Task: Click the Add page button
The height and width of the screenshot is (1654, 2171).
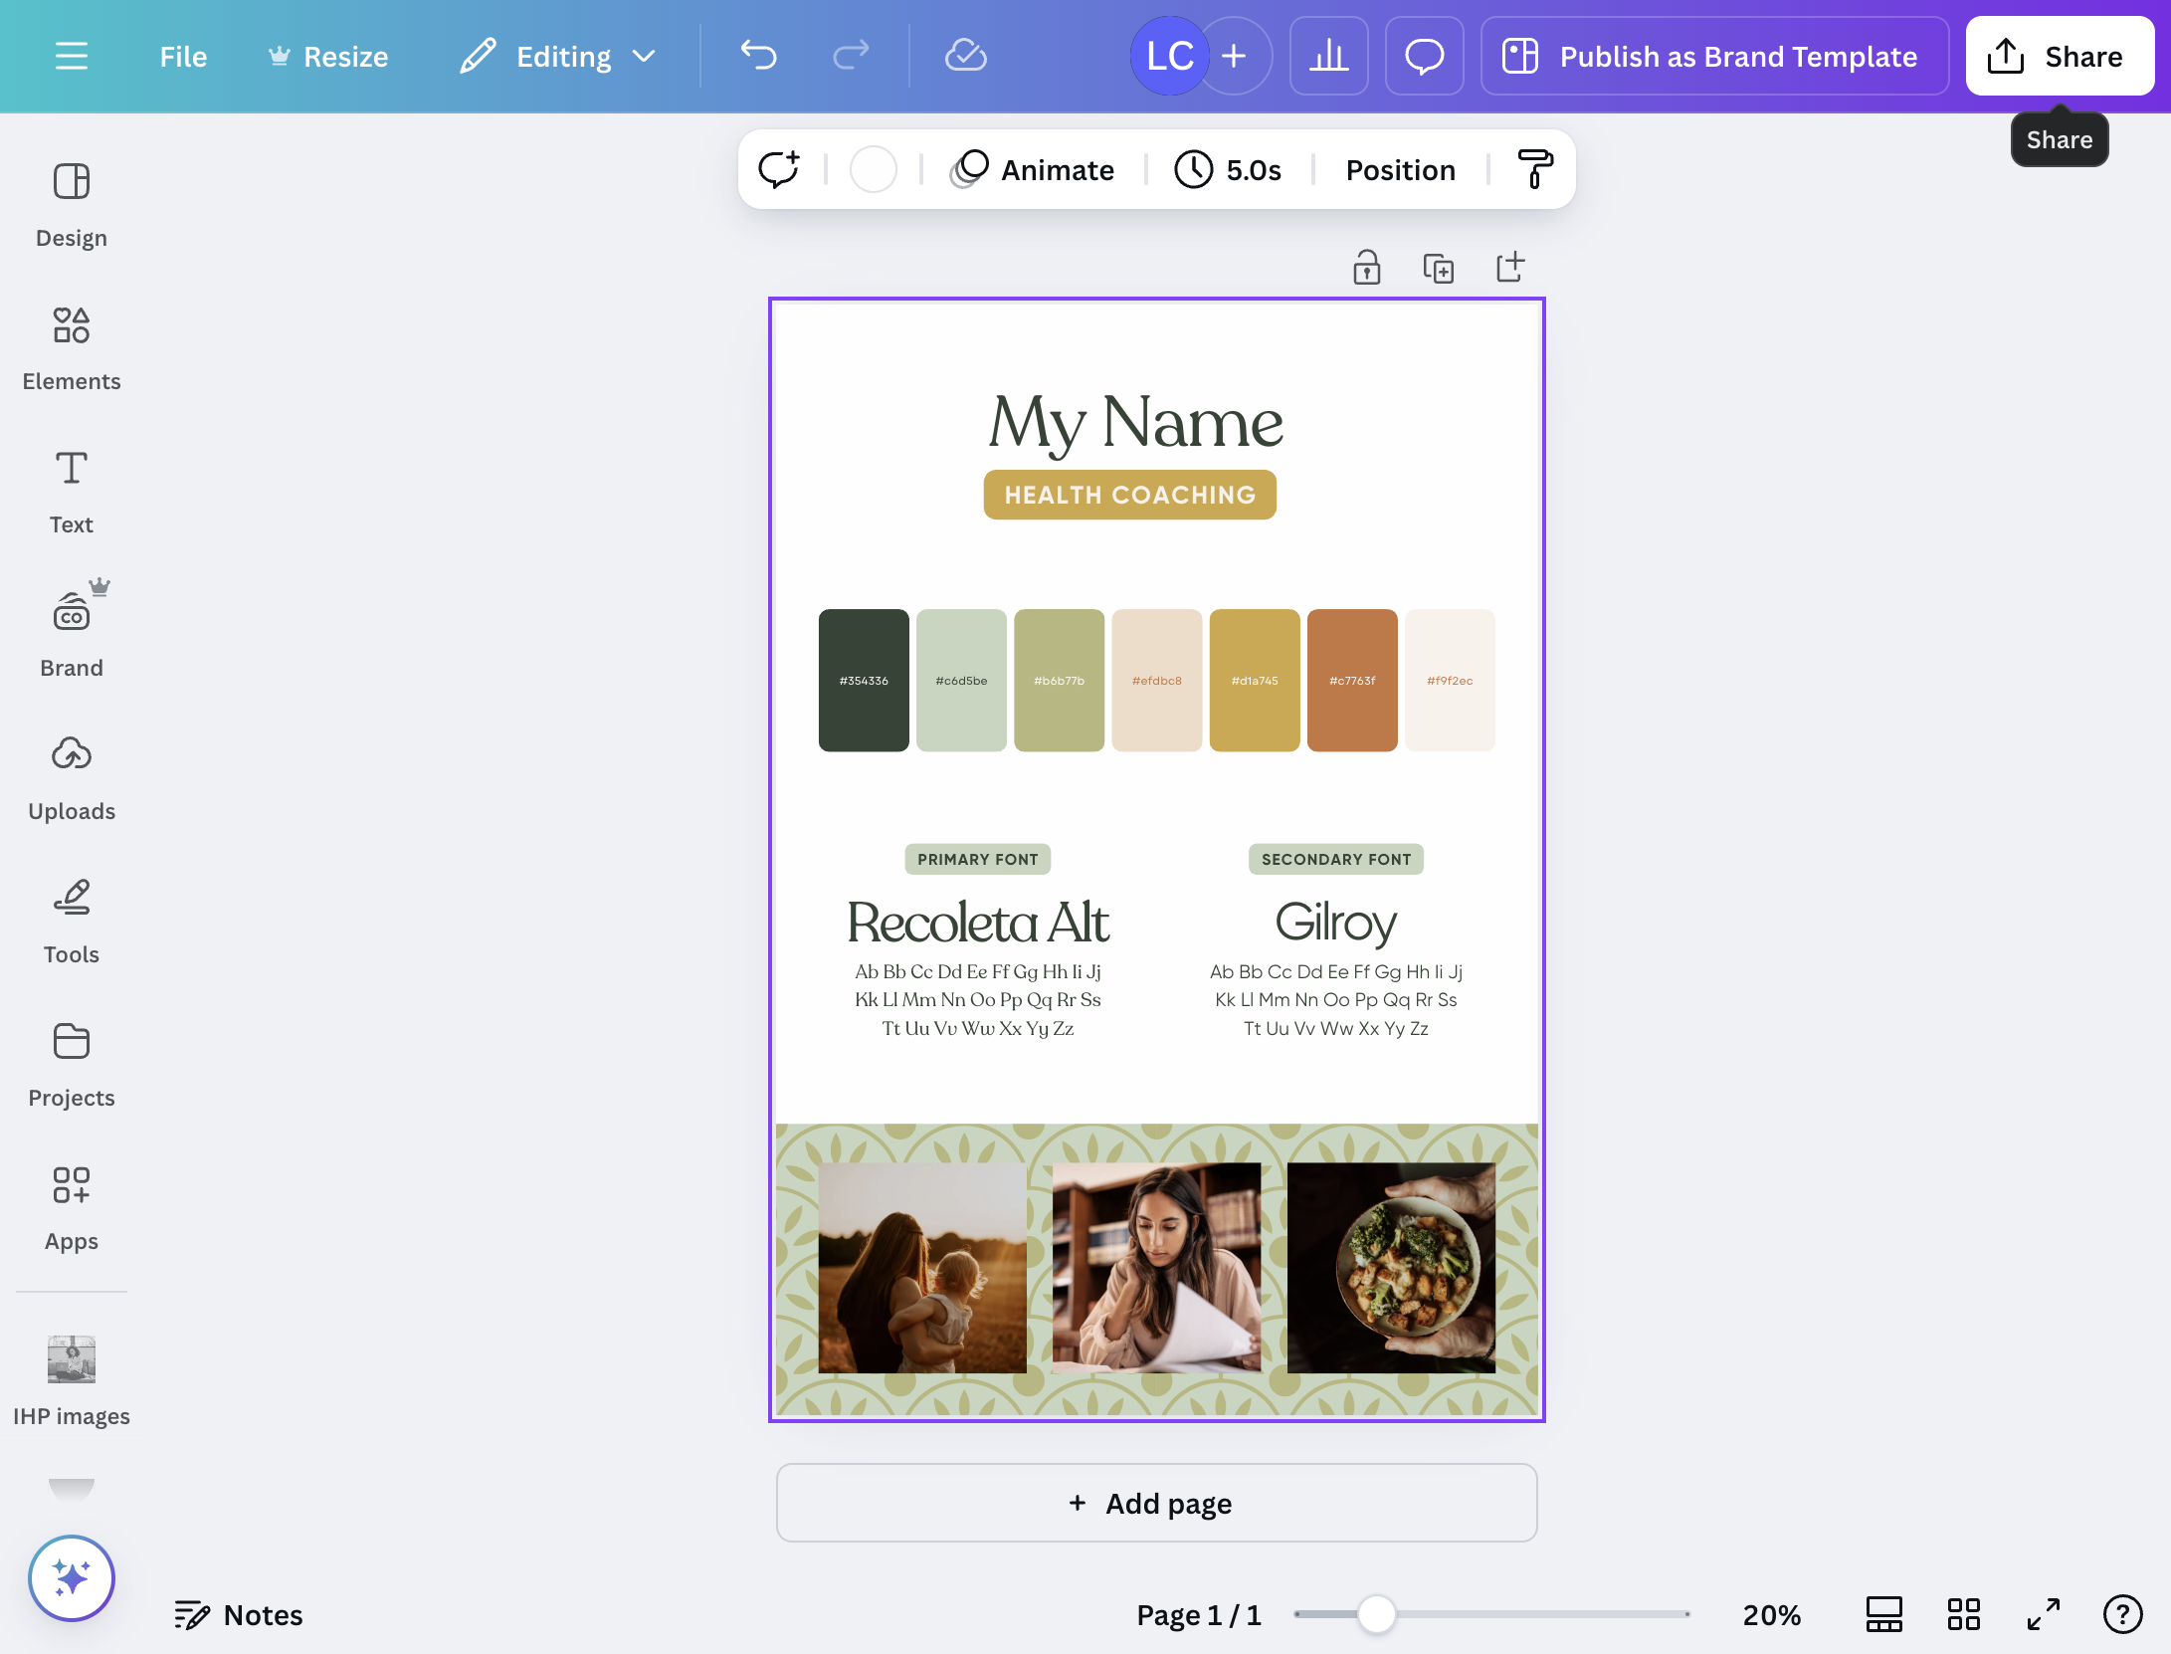Action: point(1156,1503)
